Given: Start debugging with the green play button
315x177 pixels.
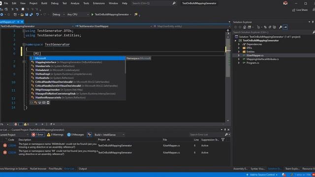Looking at the screenshot, I should point(93,14).
